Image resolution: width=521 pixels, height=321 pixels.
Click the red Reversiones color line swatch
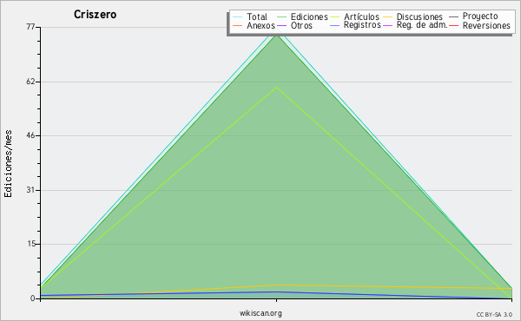click(x=453, y=25)
